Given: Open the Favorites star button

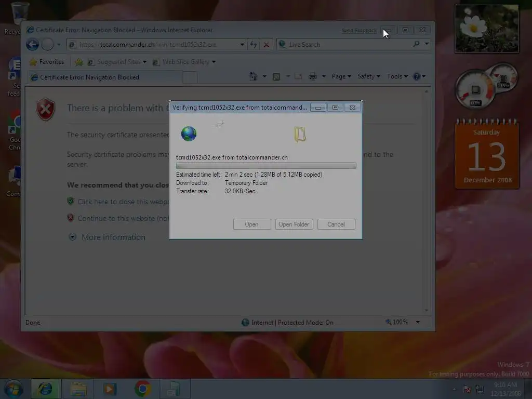Looking at the screenshot, I should tap(47, 62).
